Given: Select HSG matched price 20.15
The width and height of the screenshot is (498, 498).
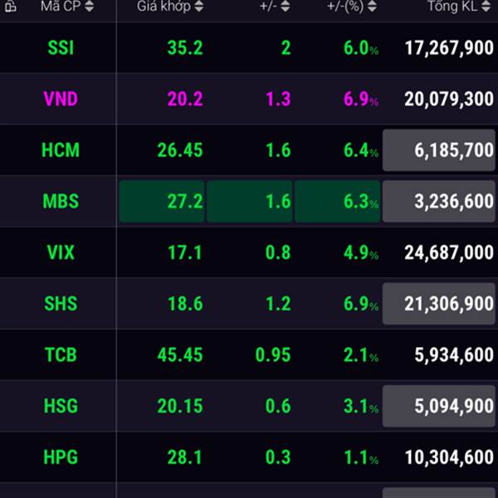Looking at the screenshot, I should tap(180, 406).
